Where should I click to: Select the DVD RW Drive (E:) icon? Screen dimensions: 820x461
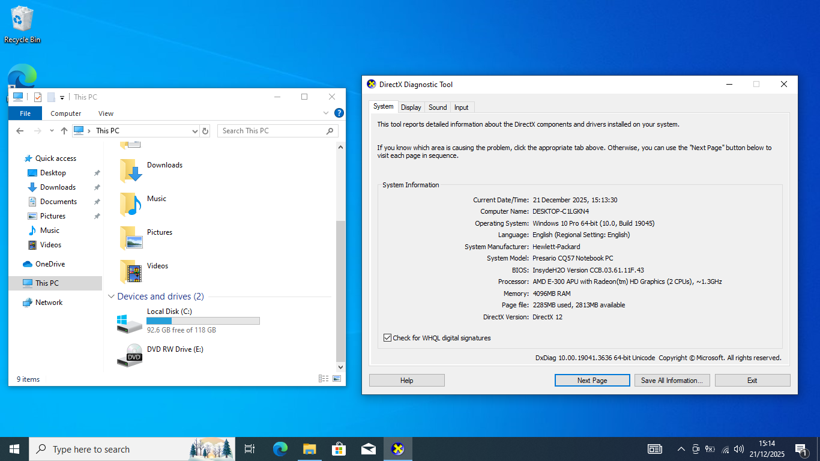point(130,355)
